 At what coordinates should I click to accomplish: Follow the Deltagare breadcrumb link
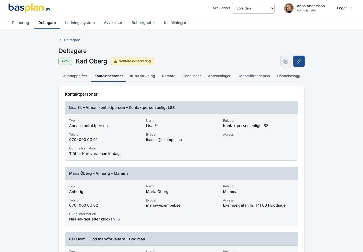click(x=72, y=40)
